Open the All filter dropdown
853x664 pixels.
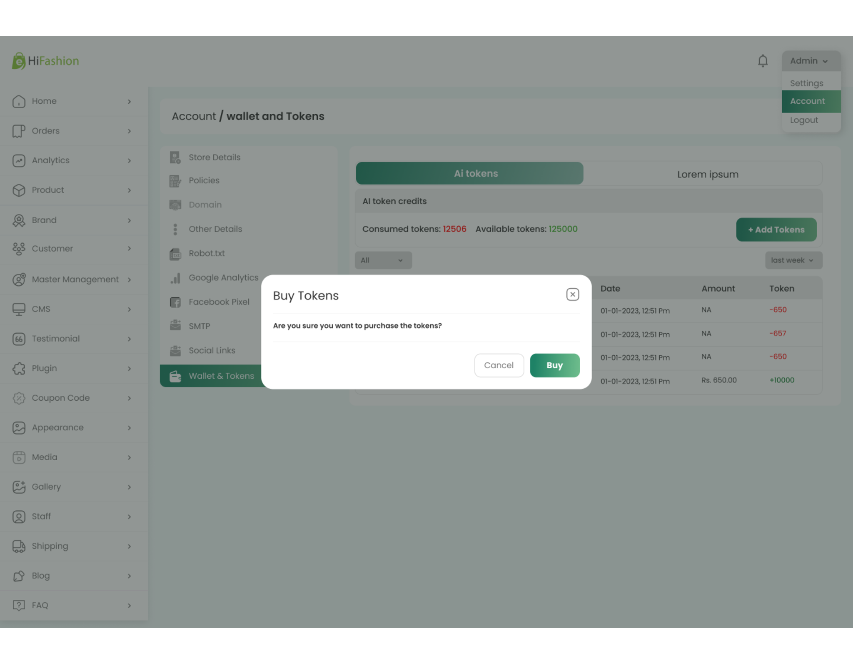(x=383, y=260)
